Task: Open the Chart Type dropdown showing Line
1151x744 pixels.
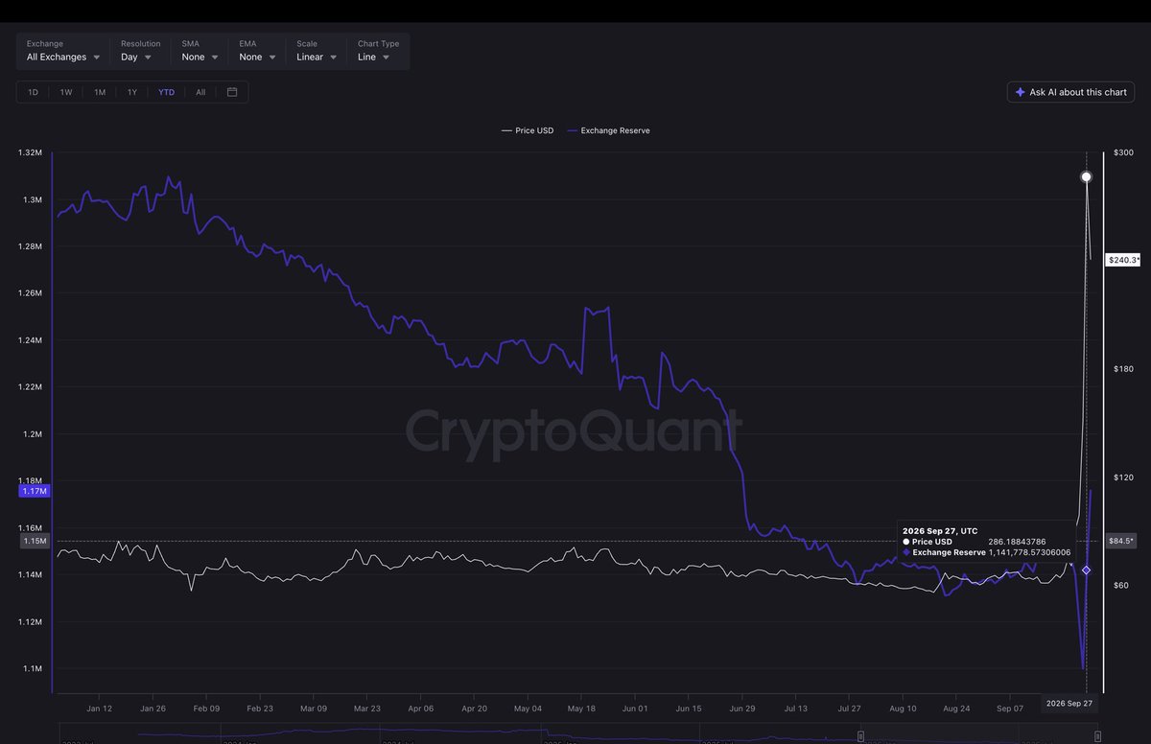Action: tap(377, 51)
